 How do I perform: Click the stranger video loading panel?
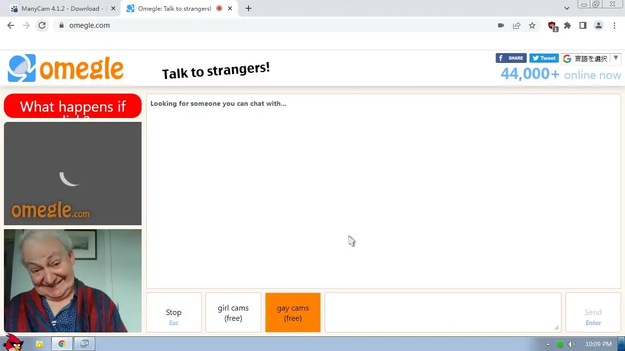tap(73, 174)
